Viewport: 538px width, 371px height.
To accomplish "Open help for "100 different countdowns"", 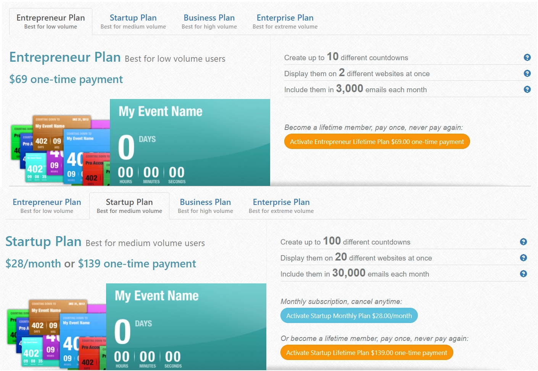I will click(x=523, y=241).
